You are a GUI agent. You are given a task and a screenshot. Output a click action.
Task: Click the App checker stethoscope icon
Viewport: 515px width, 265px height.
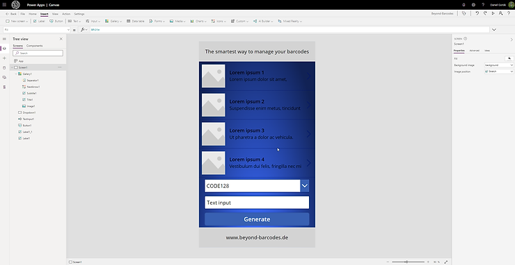pos(463,13)
